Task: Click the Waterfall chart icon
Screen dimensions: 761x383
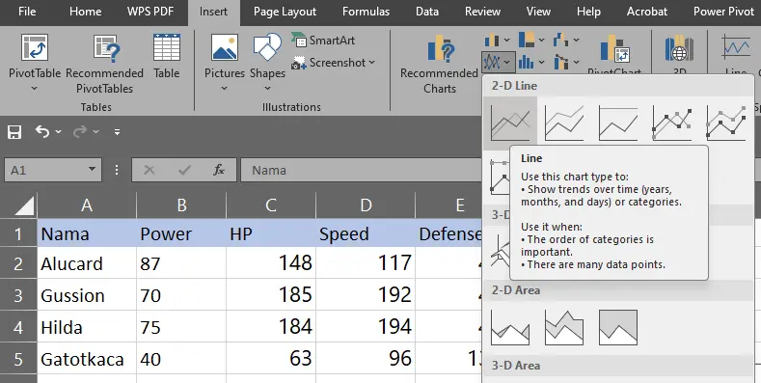Action: pyautogui.click(x=560, y=40)
